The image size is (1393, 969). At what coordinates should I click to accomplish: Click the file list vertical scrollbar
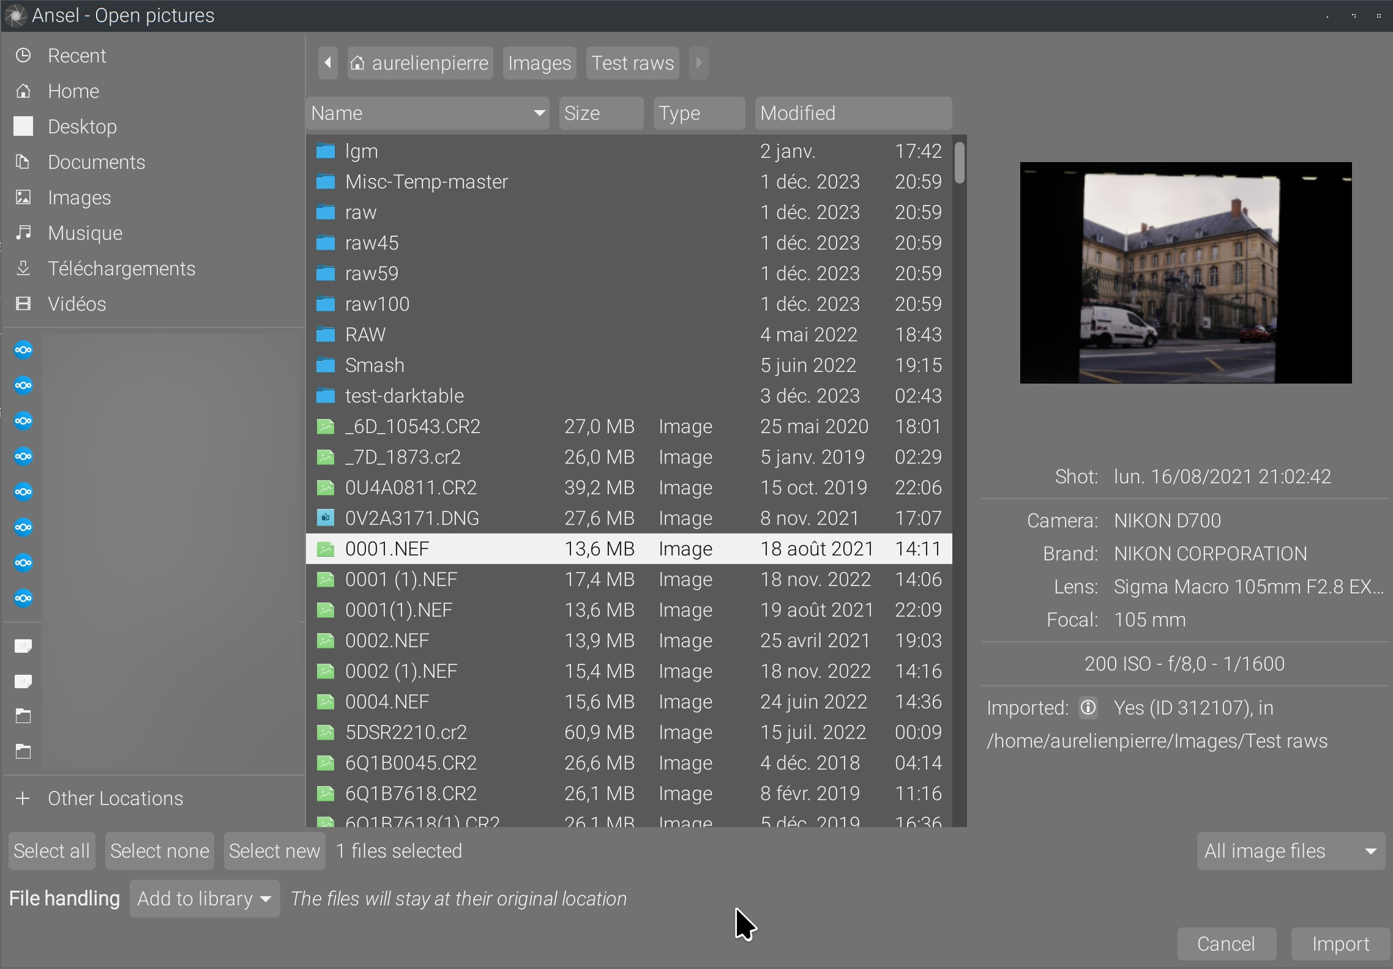(960, 163)
